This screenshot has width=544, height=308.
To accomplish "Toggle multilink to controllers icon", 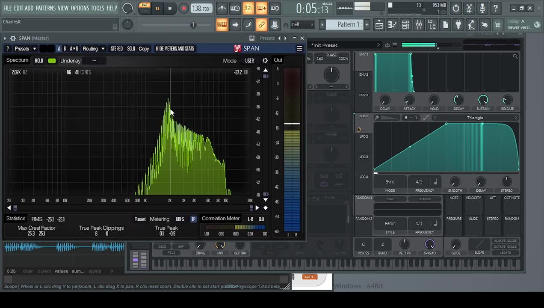I will tap(261, 24).
